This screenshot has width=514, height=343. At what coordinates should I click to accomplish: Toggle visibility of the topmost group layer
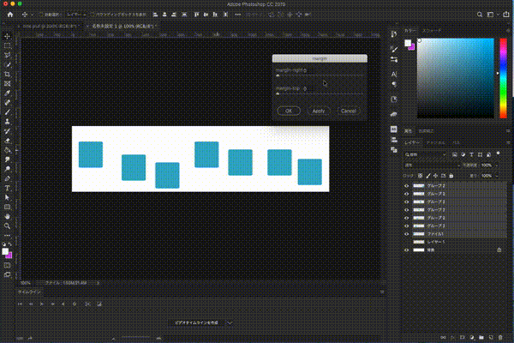point(407,184)
